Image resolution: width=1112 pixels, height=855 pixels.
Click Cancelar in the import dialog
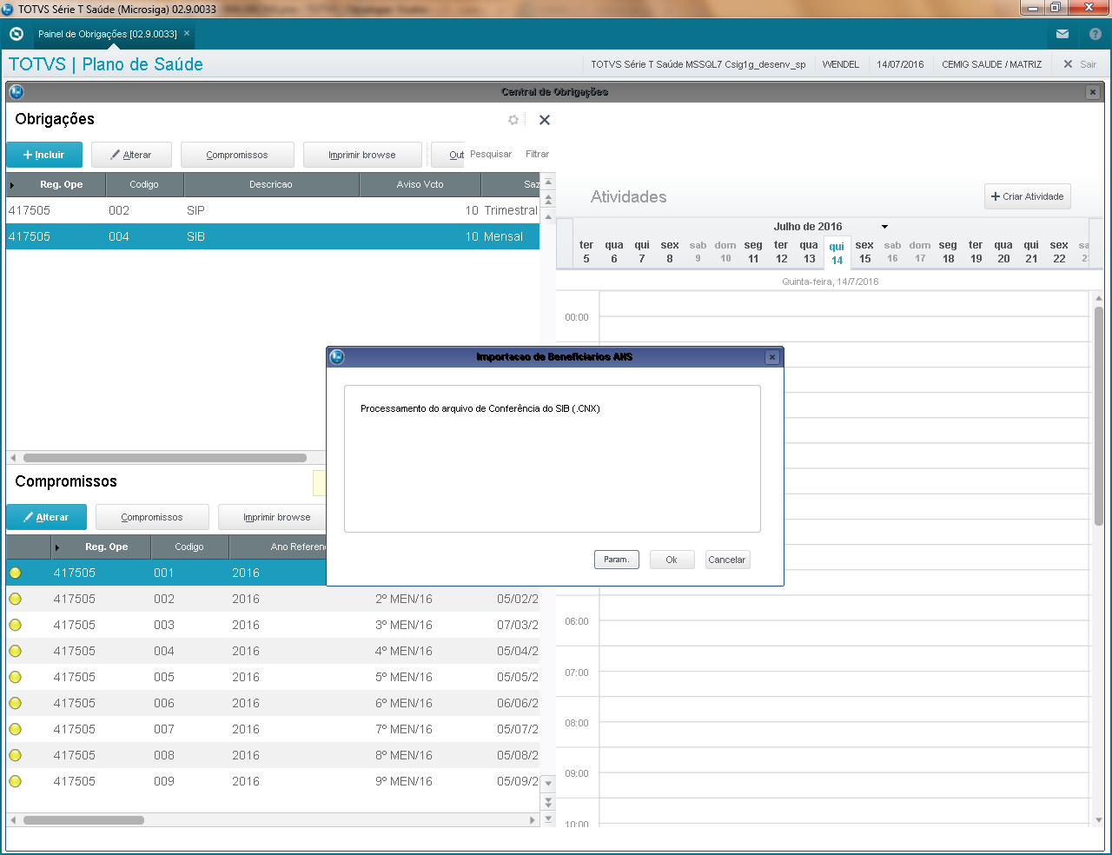[x=727, y=560]
